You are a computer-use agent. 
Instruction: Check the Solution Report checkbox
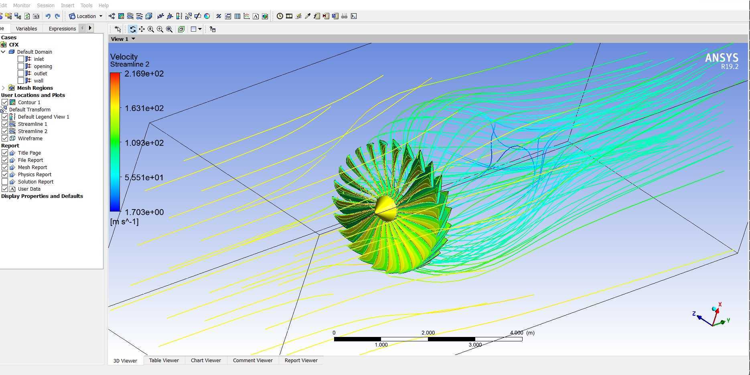pyautogui.click(x=5, y=181)
